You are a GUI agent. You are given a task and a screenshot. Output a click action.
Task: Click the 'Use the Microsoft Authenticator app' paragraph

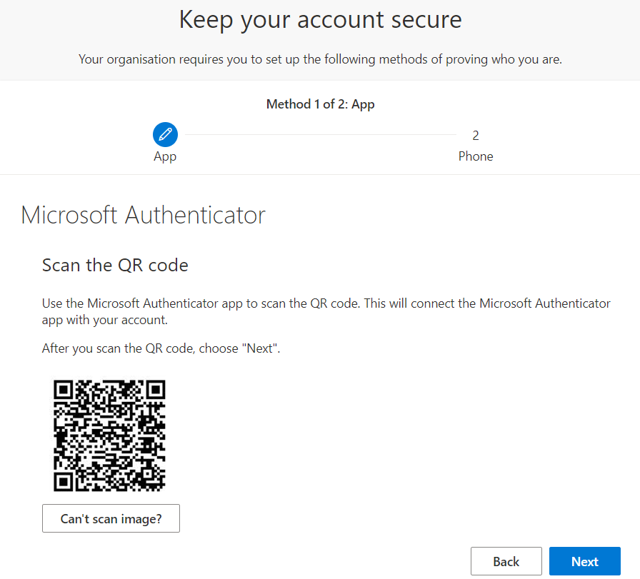pyautogui.click(x=326, y=312)
